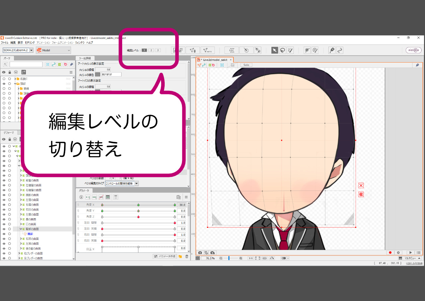Screen dimensions: 425x301
Task: Click the red record button below canvas
Action: (390, 253)
